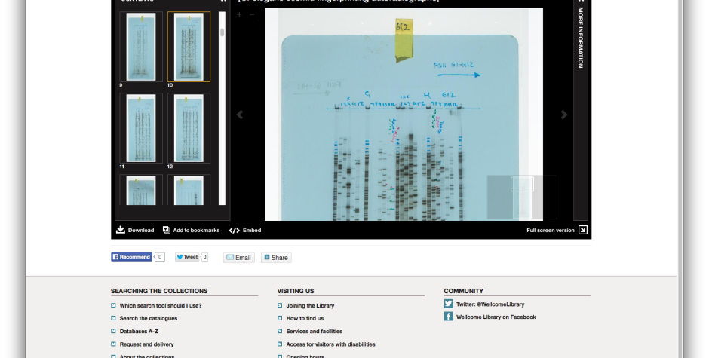Image resolution: width=709 pixels, height=358 pixels.
Task: Click the Tweet button
Action: tap(187, 257)
